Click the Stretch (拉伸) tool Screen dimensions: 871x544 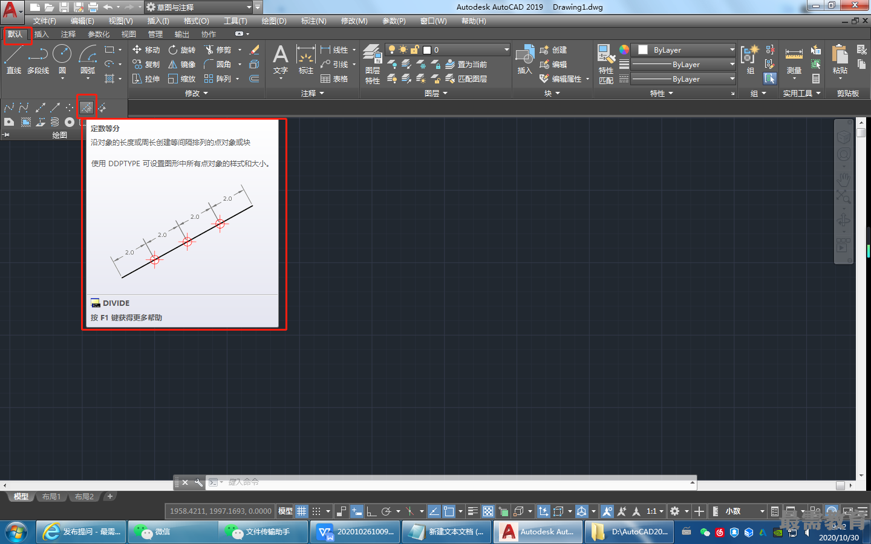[x=146, y=79]
